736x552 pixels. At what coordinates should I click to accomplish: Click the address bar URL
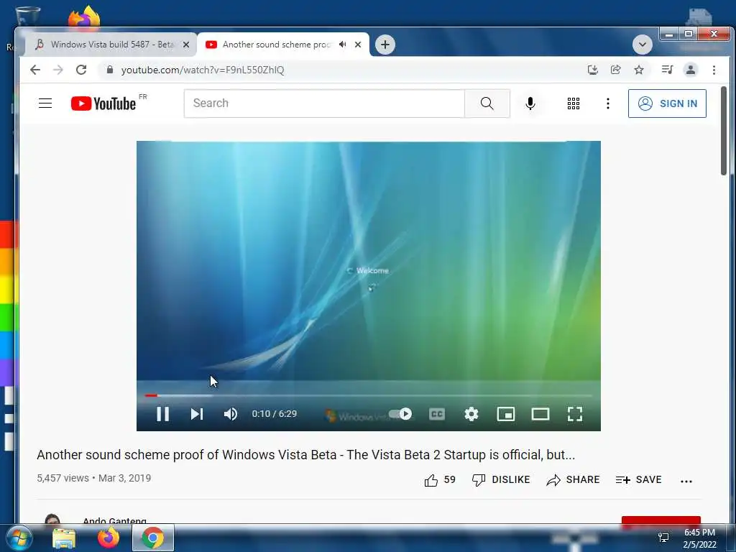(x=203, y=70)
